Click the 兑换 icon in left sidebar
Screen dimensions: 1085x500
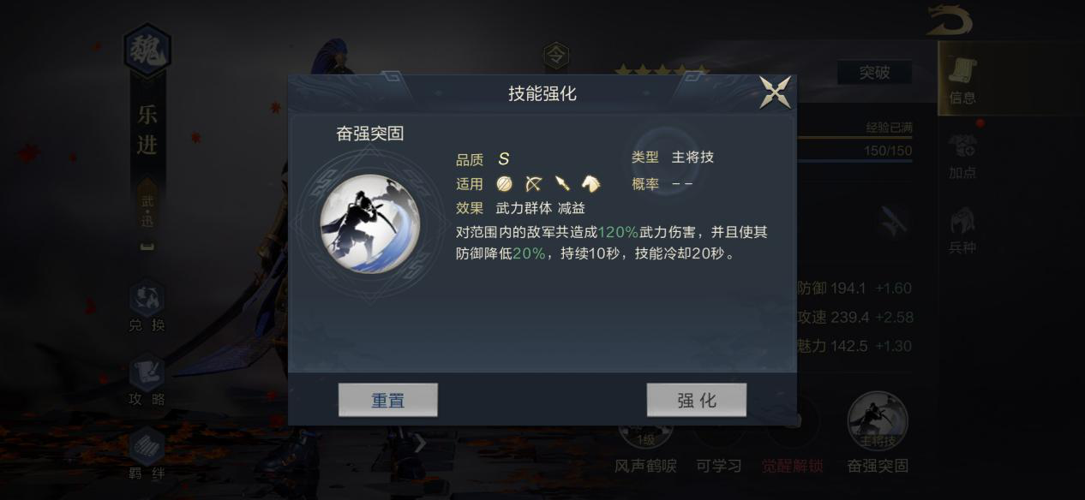[147, 307]
